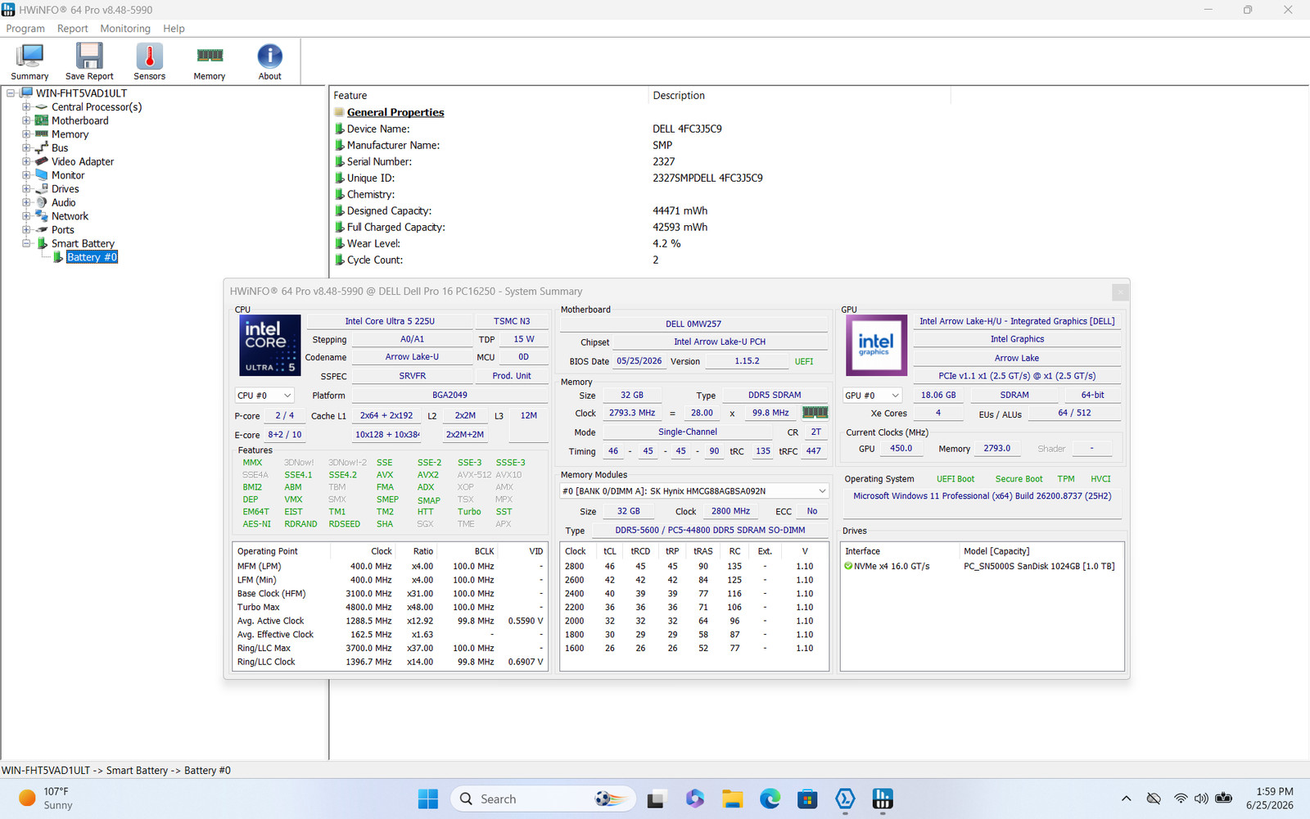1310x819 pixels.
Task: Open the tray hidden icons chevron
Action: (x=1127, y=799)
